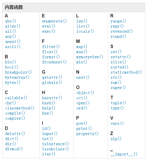Go to the divmod() function link

tap(14, 149)
